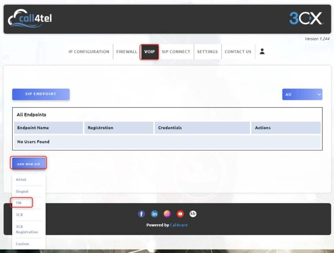Go to the SIP Connect tab
Screen dimensions: 334x253
tap(176, 52)
